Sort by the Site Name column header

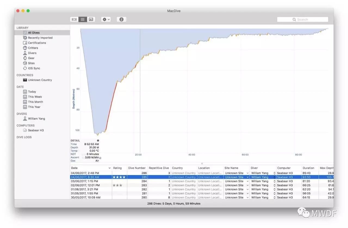(x=237, y=168)
